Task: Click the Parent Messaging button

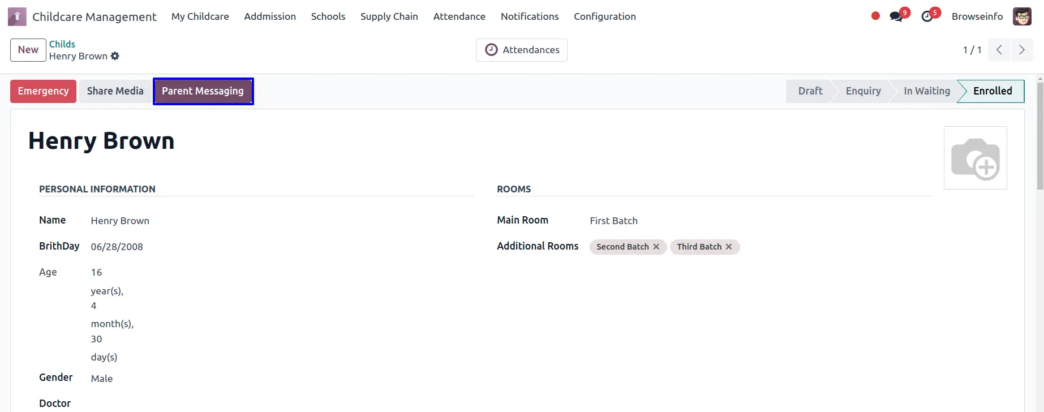Action: pyautogui.click(x=203, y=91)
